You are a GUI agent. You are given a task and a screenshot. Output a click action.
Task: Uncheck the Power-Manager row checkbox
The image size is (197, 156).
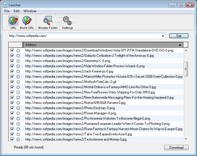pos(12,113)
